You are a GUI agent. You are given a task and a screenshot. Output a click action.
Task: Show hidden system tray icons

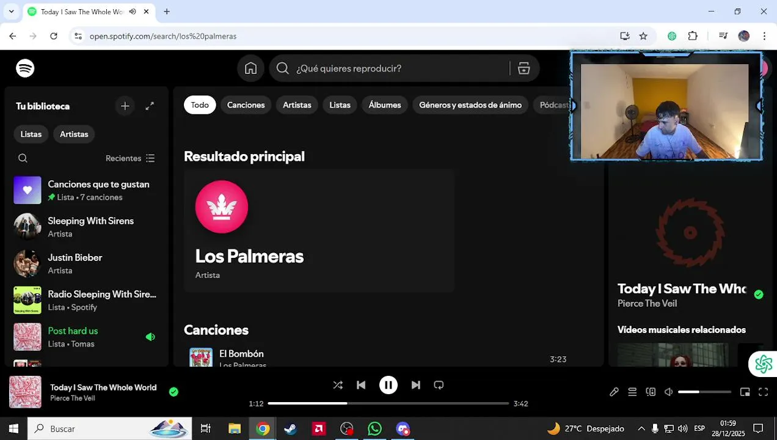641,428
